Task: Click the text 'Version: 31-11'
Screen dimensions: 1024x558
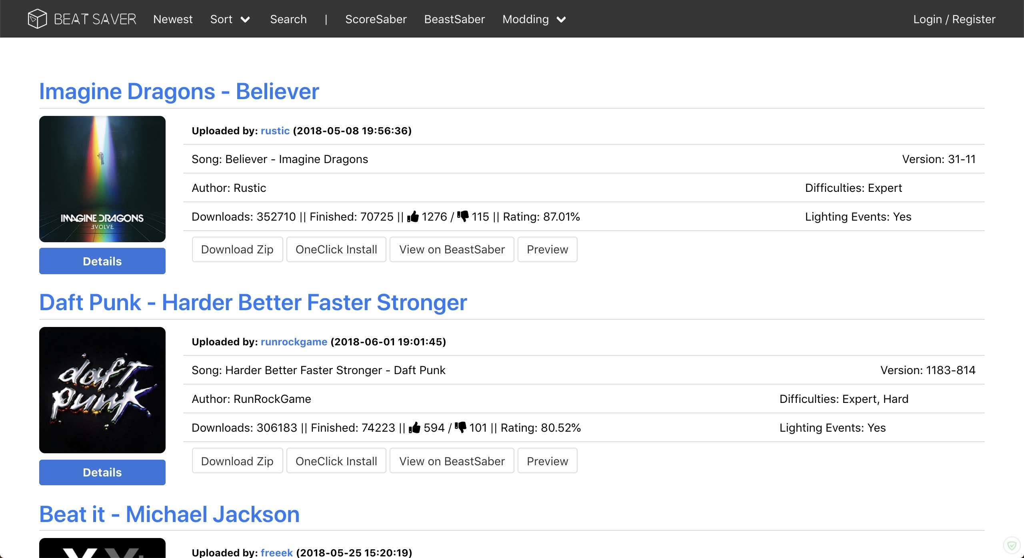Action: [938, 159]
